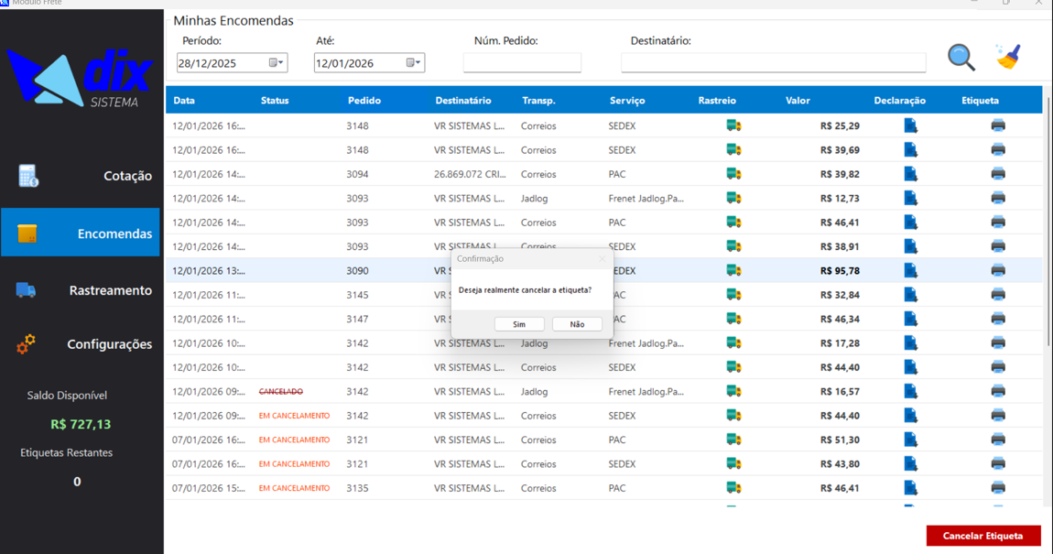Open declaration document icon for R$ 12,73 row

910,198
